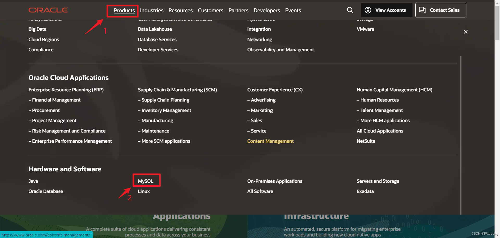Click the Oracle logo
Image resolution: width=500 pixels, height=238 pixels.
click(x=48, y=10)
